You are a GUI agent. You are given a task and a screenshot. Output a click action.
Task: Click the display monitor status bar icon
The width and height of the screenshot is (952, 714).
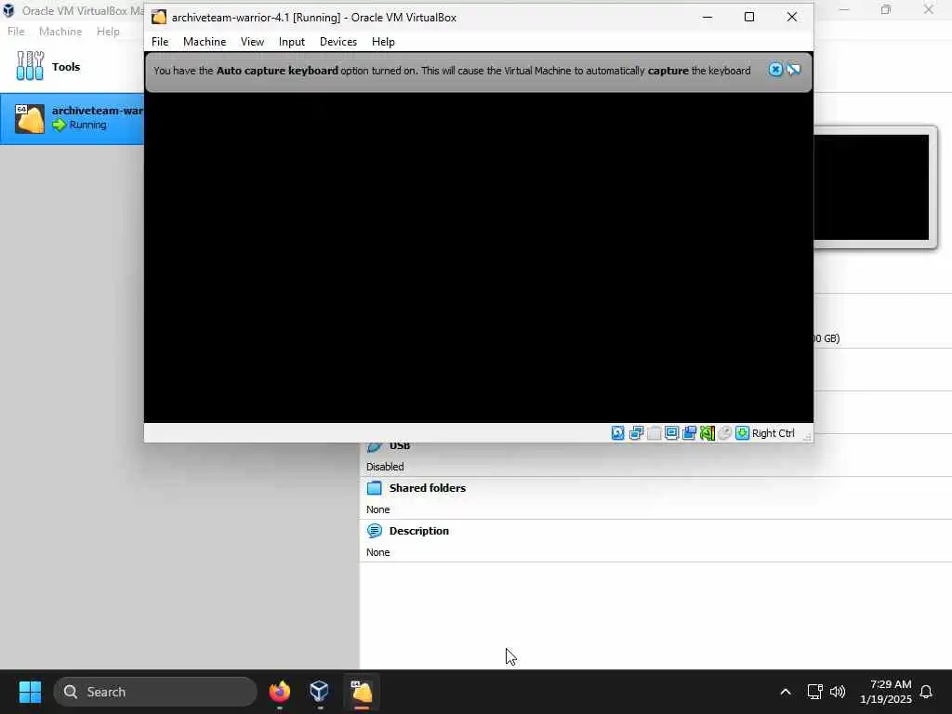pyautogui.click(x=671, y=433)
